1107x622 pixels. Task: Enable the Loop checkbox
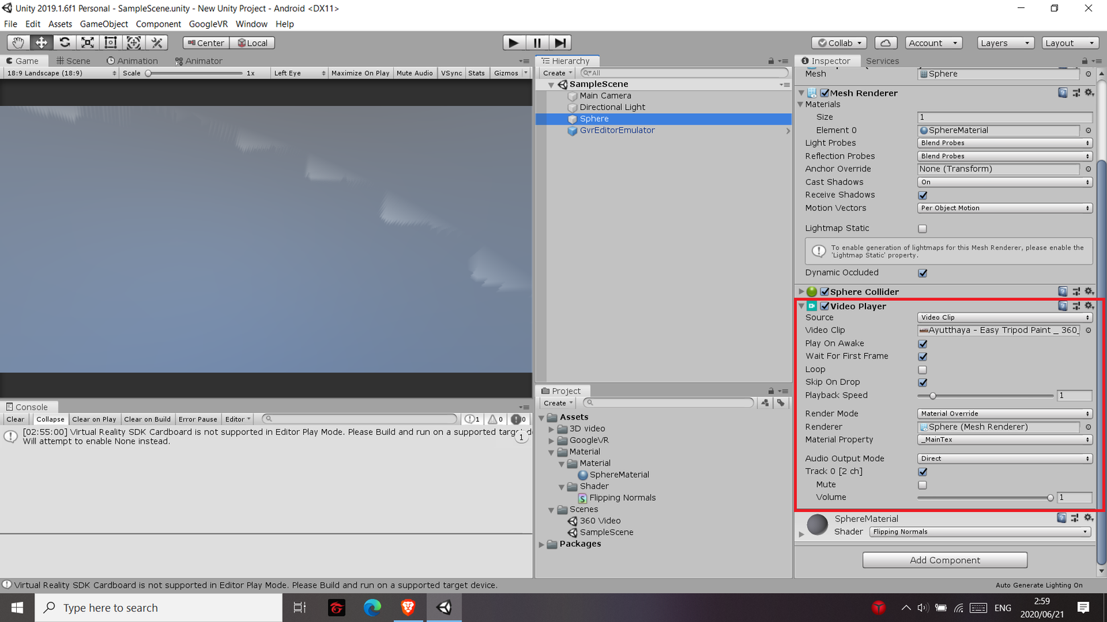pos(922,369)
